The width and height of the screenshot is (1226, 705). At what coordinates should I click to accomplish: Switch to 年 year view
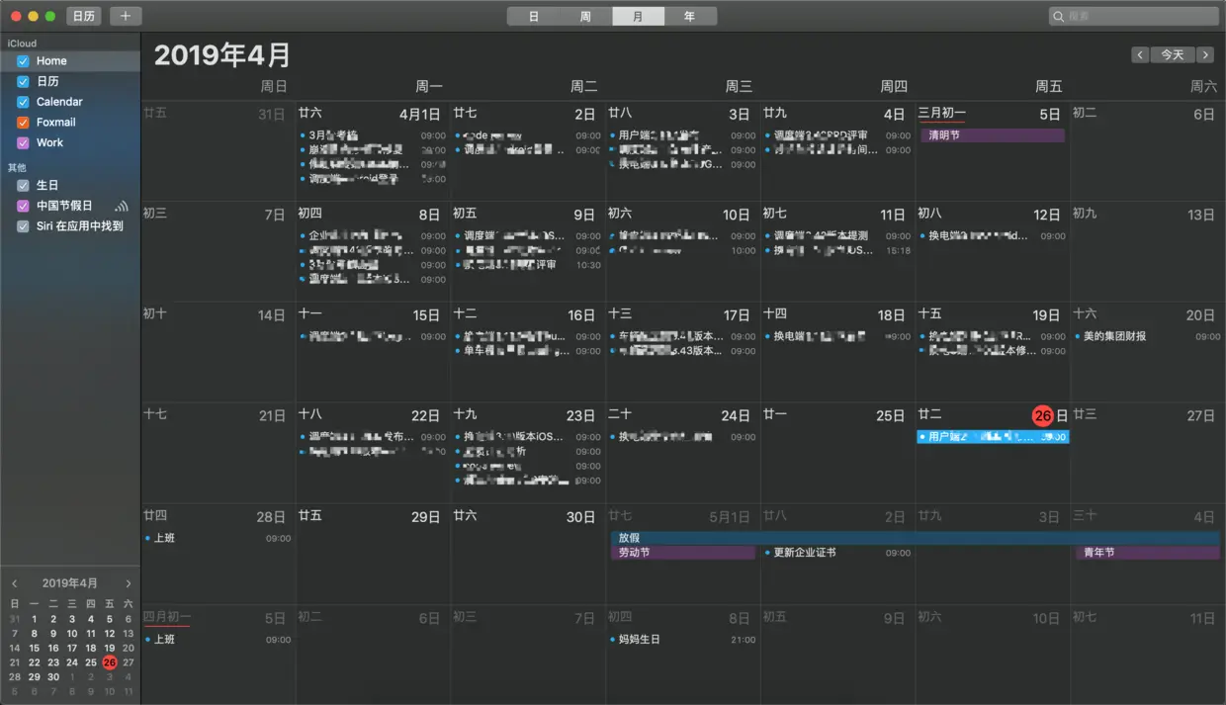click(691, 16)
